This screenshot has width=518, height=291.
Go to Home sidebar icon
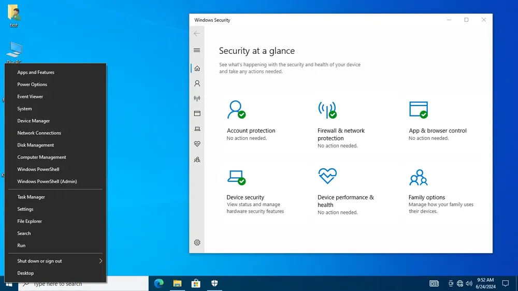[197, 68]
